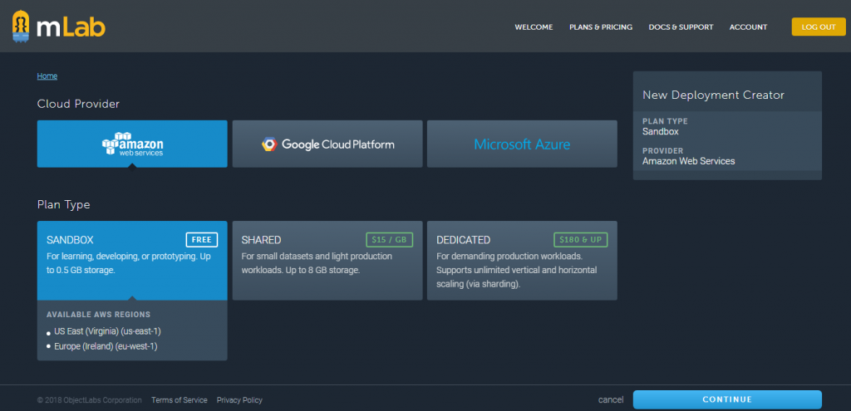Click the mLab logo icon

[x=23, y=27]
